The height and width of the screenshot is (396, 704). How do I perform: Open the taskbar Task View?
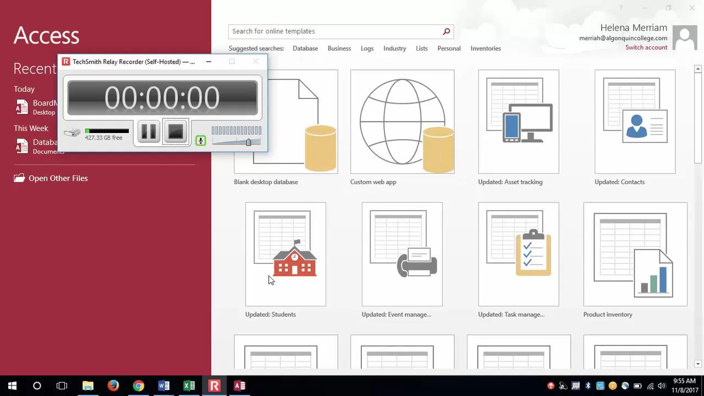[x=62, y=386]
